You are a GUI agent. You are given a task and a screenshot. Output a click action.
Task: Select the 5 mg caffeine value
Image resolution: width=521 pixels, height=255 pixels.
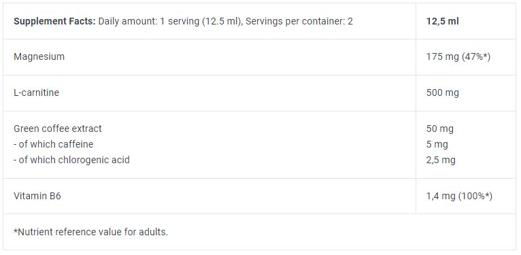click(x=437, y=144)
